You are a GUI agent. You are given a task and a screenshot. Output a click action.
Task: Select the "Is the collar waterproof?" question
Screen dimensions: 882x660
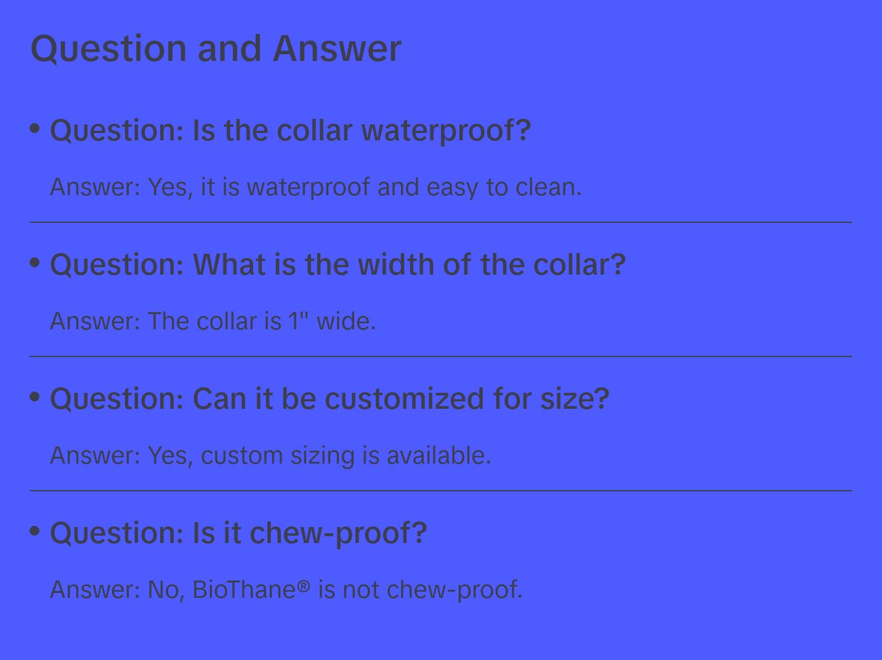click(290, 131)
